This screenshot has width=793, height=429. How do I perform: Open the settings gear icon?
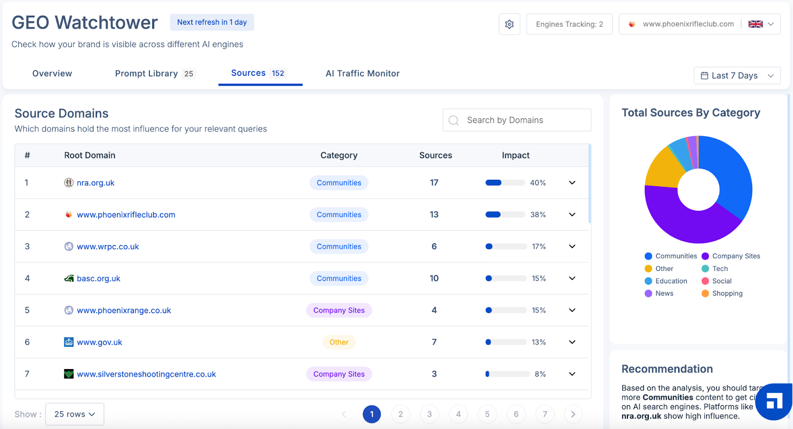coord(509,24)
